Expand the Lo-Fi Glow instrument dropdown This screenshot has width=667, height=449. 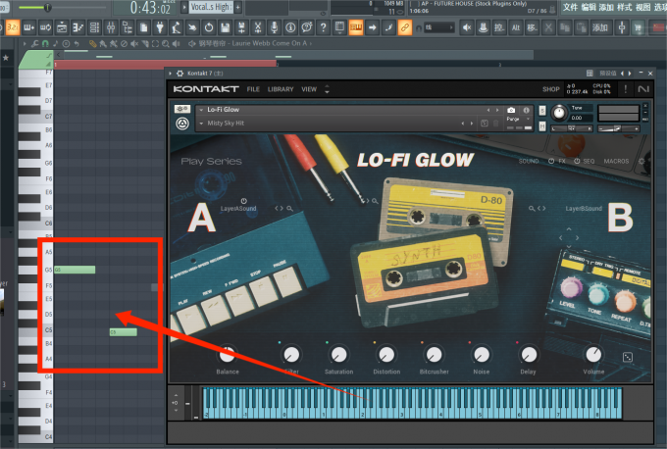[x=201, y=110]
